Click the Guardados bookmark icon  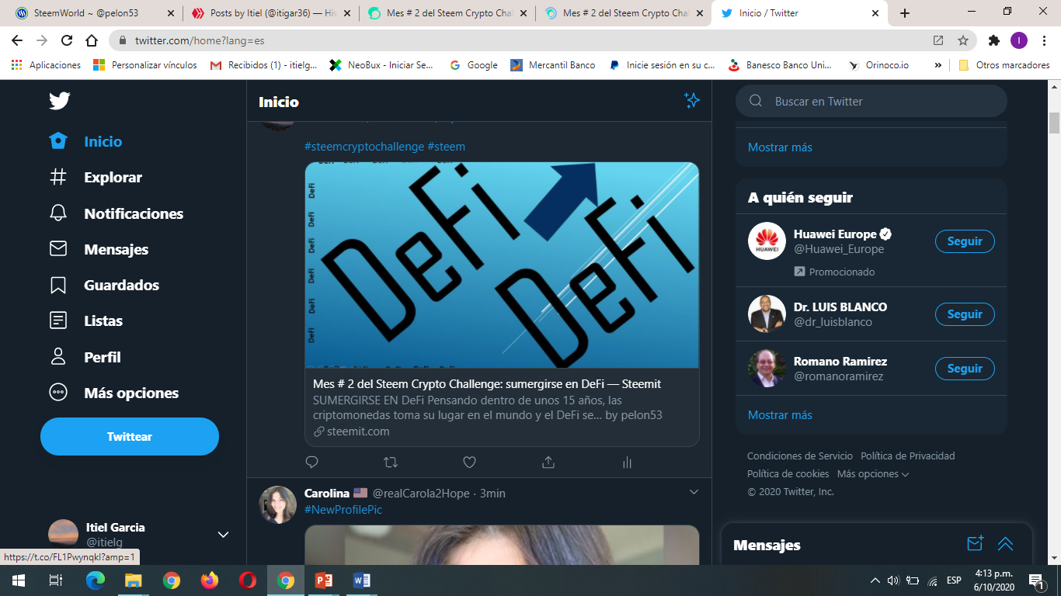pos(58,285)
